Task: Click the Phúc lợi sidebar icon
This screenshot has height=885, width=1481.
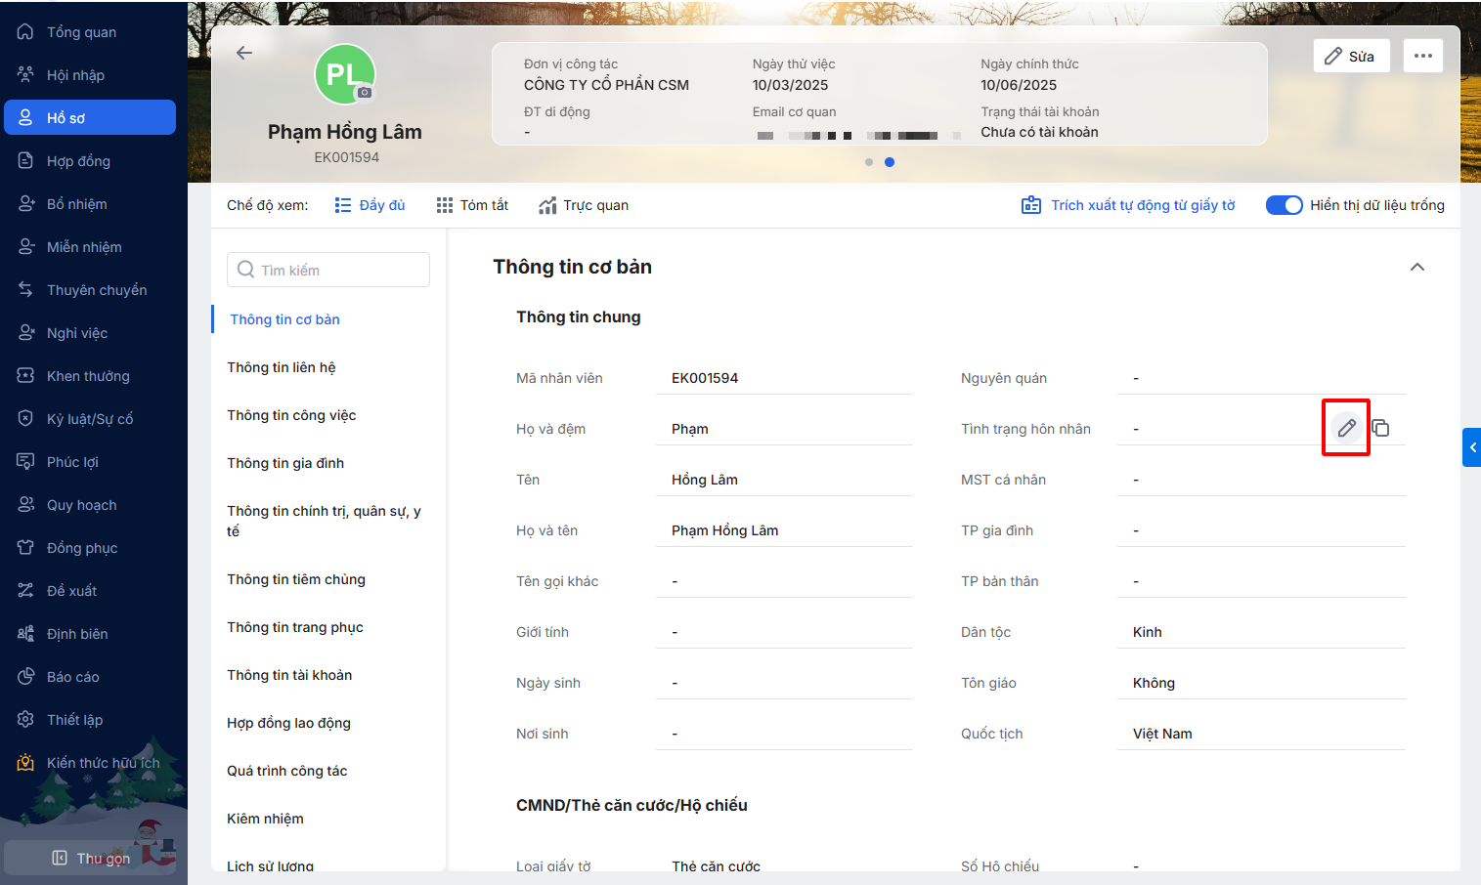Action: tap(25, 462)
